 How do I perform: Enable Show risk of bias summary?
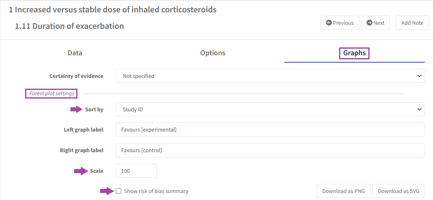pos(119,191)
